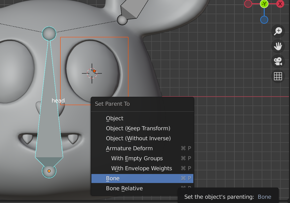Screen dimensions: 290x203
Task: Select the pan hand icon
Action: pyautogui.click(x=278, y=46)
